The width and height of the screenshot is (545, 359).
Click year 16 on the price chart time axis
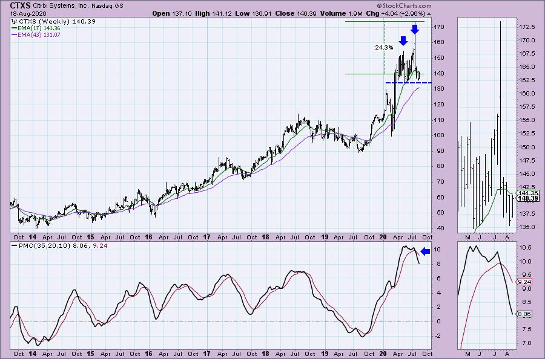(148, 238)
